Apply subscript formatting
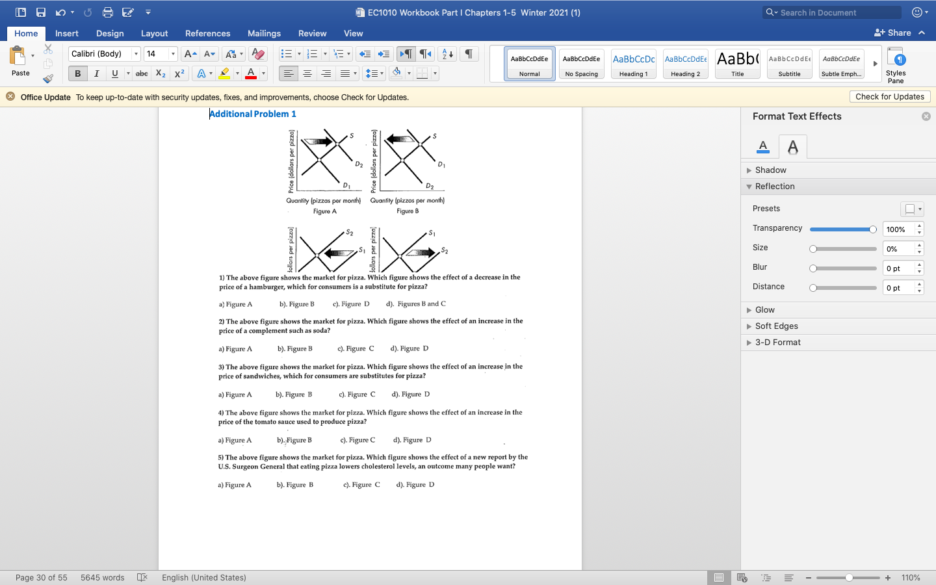 [161, 73]
